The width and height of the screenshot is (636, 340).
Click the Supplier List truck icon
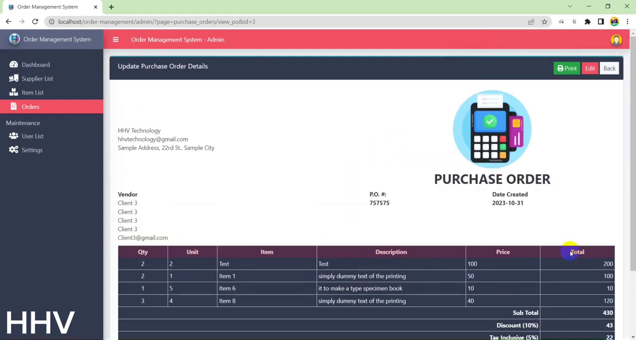click(x=13, y=78)
